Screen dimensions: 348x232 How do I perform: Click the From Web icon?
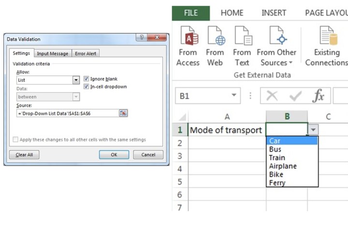tap(215, 37)
